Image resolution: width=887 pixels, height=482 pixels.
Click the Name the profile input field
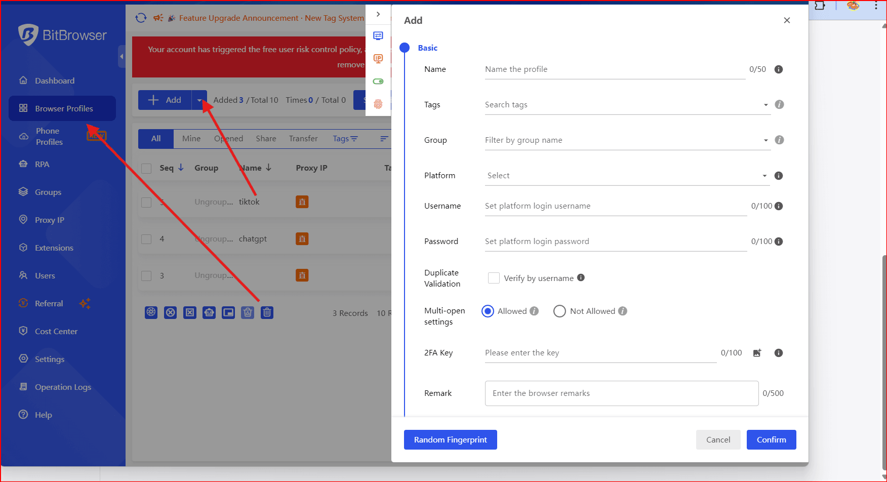[615, 69]
